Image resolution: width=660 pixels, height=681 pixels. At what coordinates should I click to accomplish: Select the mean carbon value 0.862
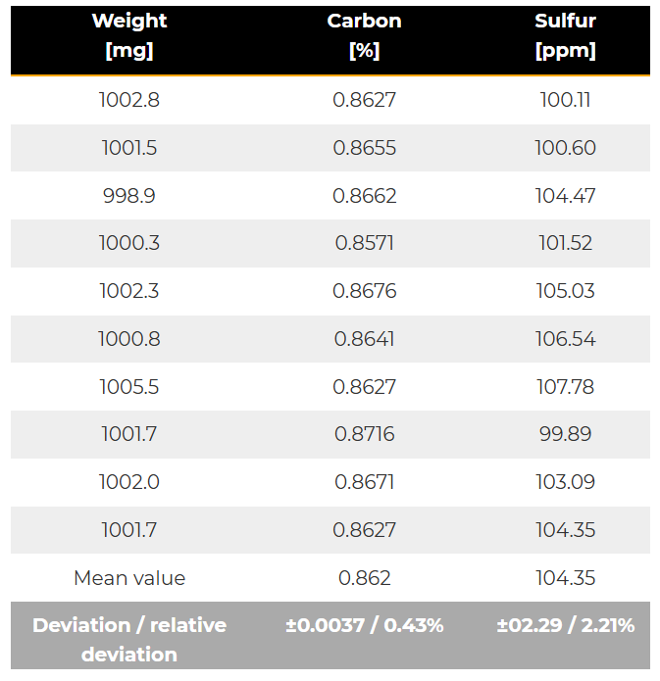click(x=364, y=578)
